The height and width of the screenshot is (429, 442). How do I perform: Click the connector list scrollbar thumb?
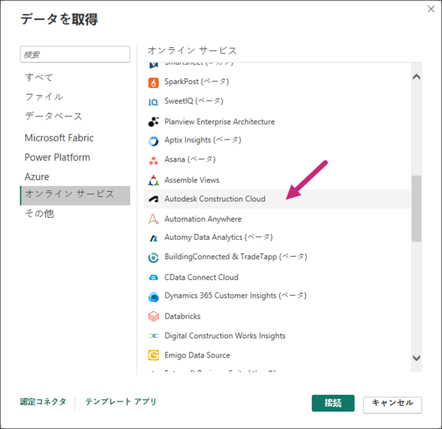tap(417, 209)
